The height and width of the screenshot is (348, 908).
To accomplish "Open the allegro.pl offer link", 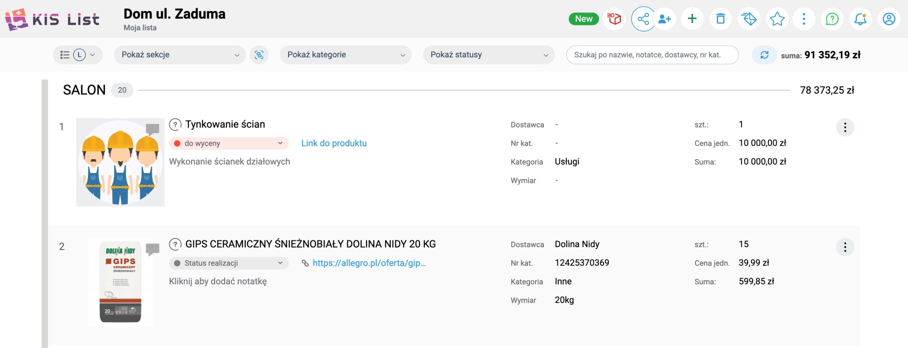I will [x=368, y=263].
